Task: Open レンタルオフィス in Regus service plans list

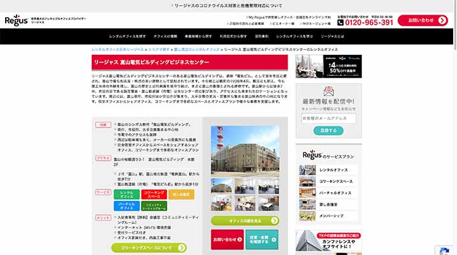Action: (x=328, y=170)
